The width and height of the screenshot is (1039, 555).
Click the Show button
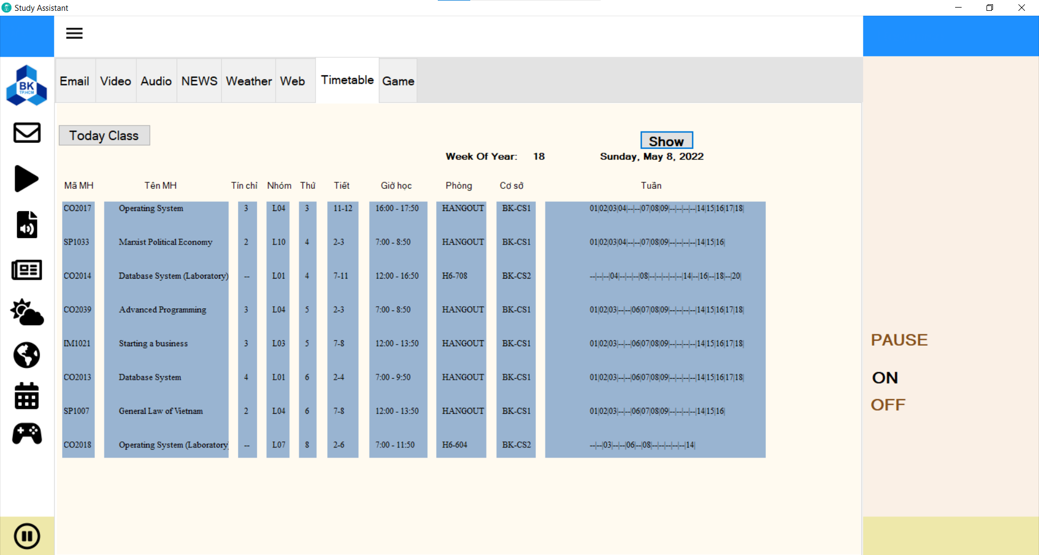(x=666, y=140)
